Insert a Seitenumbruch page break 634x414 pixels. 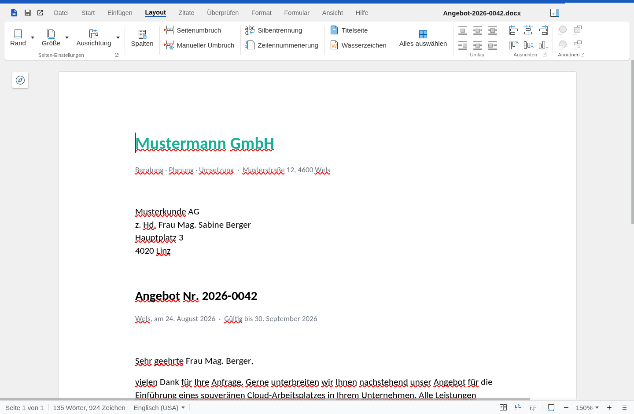(x=193, y=30)
